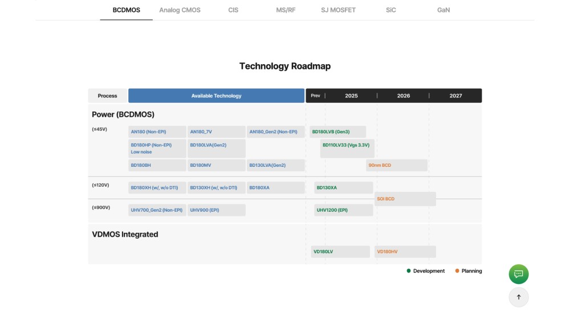Image resolution: width=570 pixels, height=313 pixels.
Task: Click the Process header cell
Action: click(107, 96)
